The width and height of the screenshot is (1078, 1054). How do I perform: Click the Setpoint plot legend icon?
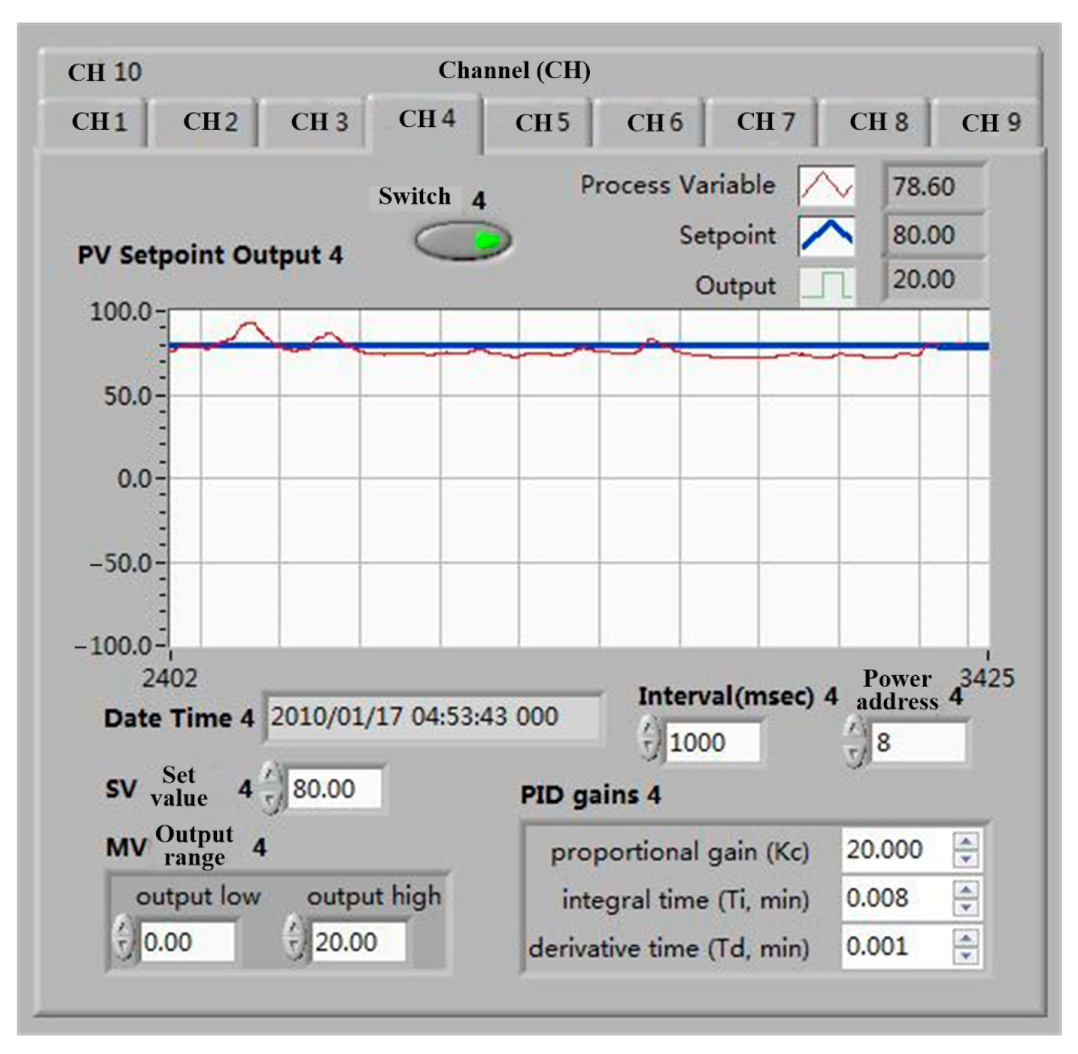(x=826, y=235)
